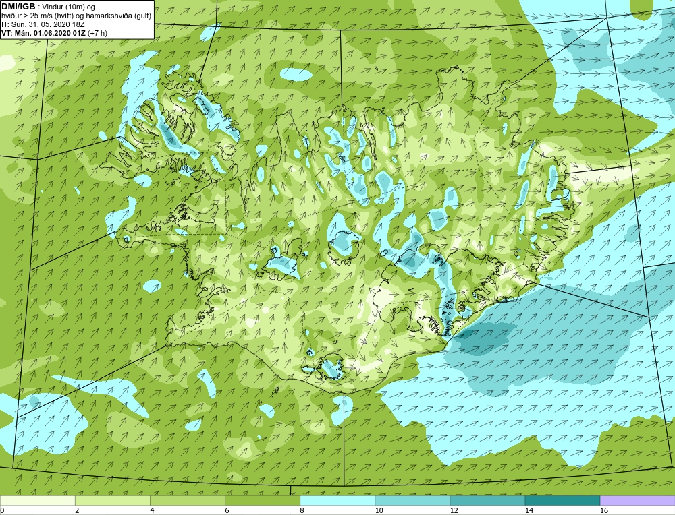This screenshot has height=515, width=675.
Task: Click the dark teal 14–16 legend swatch
Action: [562, 500]
